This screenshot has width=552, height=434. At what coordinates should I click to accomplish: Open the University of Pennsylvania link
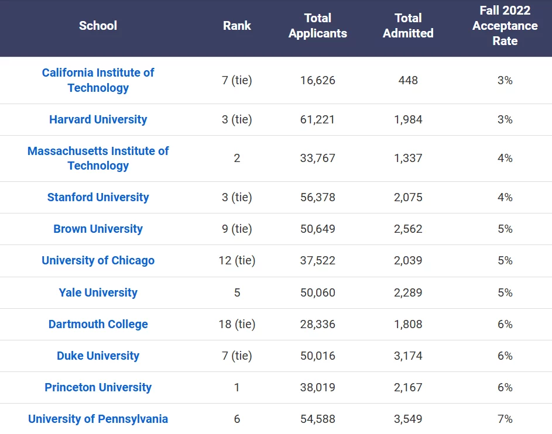[x=98, y=419]
